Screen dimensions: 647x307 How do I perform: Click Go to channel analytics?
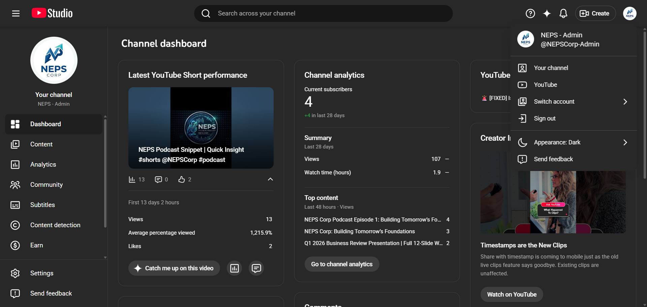(x=342, y=264)
